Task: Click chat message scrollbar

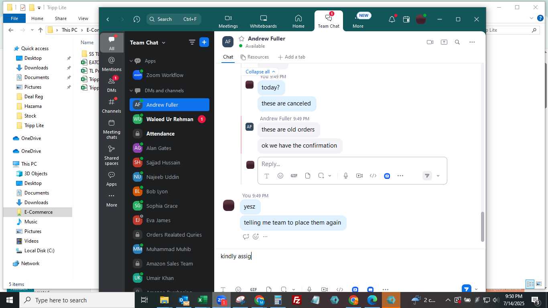Action: click(483, 227)
